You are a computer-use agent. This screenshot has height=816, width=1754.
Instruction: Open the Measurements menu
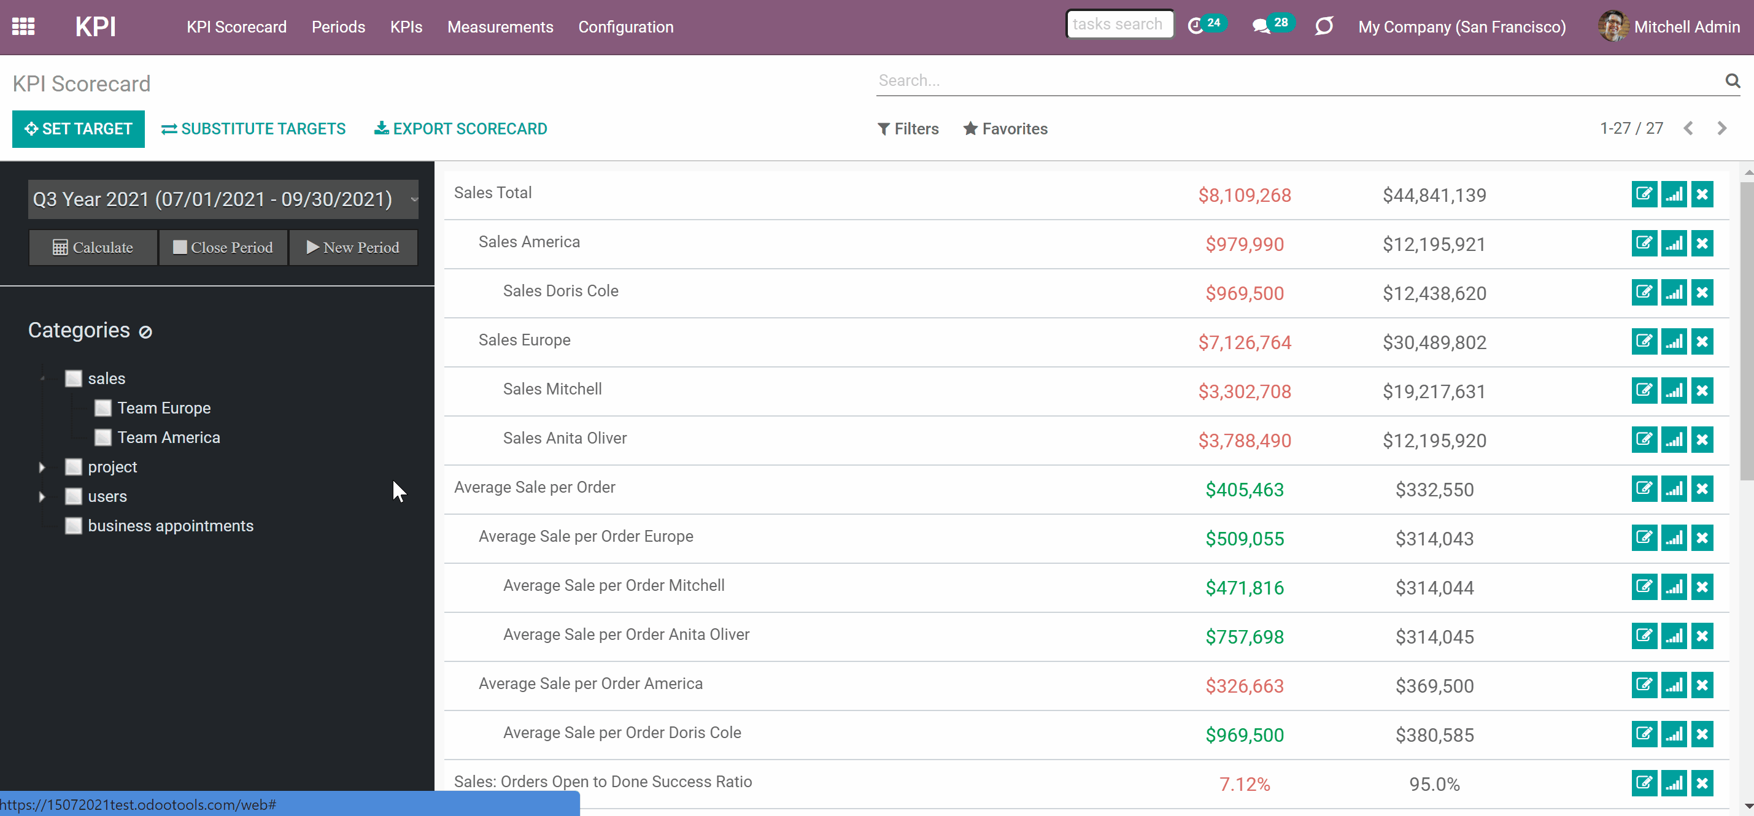[500, 27]
